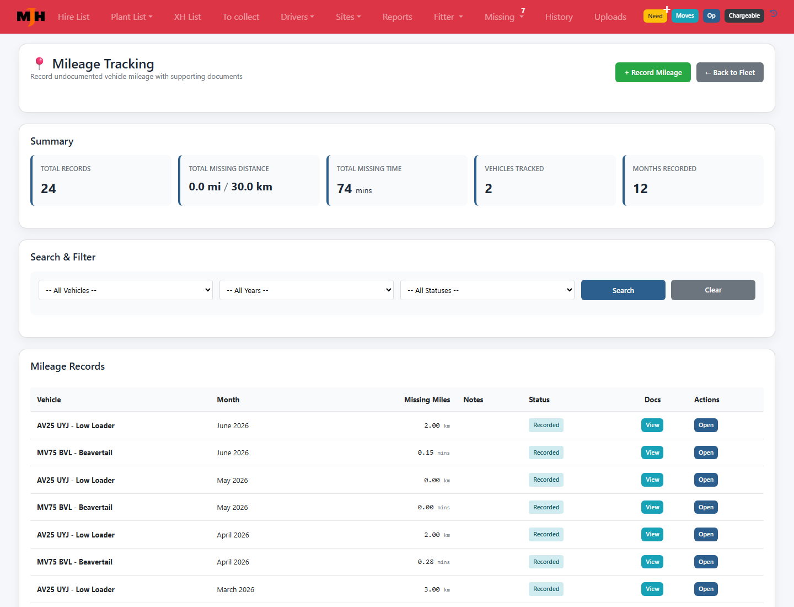794x607 pixels.
Task: Open the MV75 BVL May 2026 record
Action: (706, 507)
